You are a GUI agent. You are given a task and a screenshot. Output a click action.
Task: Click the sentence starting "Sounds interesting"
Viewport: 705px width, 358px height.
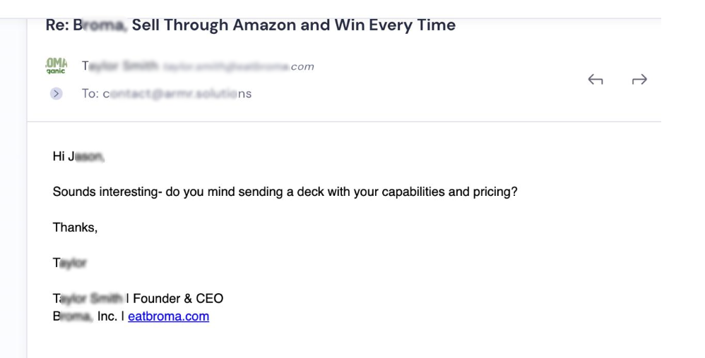pos(285,192)
